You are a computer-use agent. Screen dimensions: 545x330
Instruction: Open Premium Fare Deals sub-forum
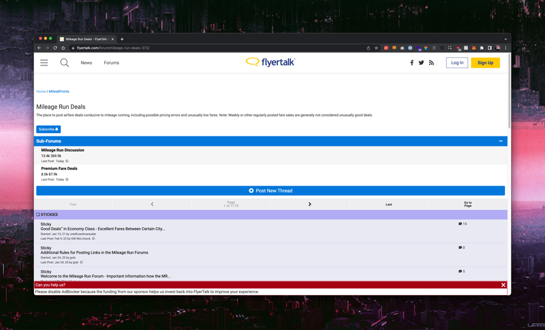(59, 168)
